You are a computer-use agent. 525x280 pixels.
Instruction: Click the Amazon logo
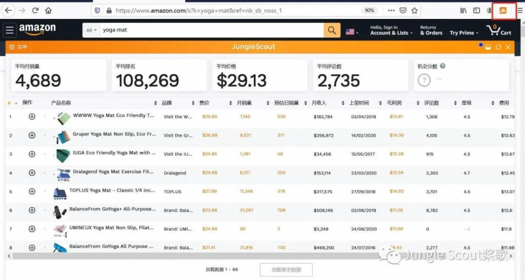(37, 29)
